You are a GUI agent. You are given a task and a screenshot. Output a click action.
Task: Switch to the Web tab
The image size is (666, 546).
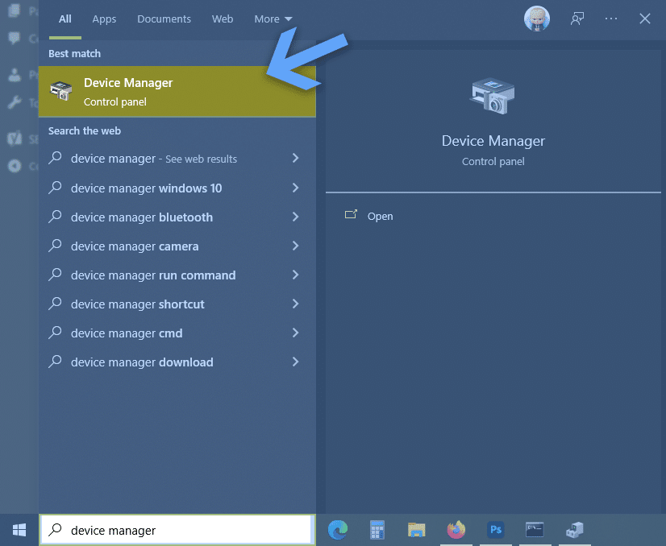pyautogui.click(x=223, y=19)
